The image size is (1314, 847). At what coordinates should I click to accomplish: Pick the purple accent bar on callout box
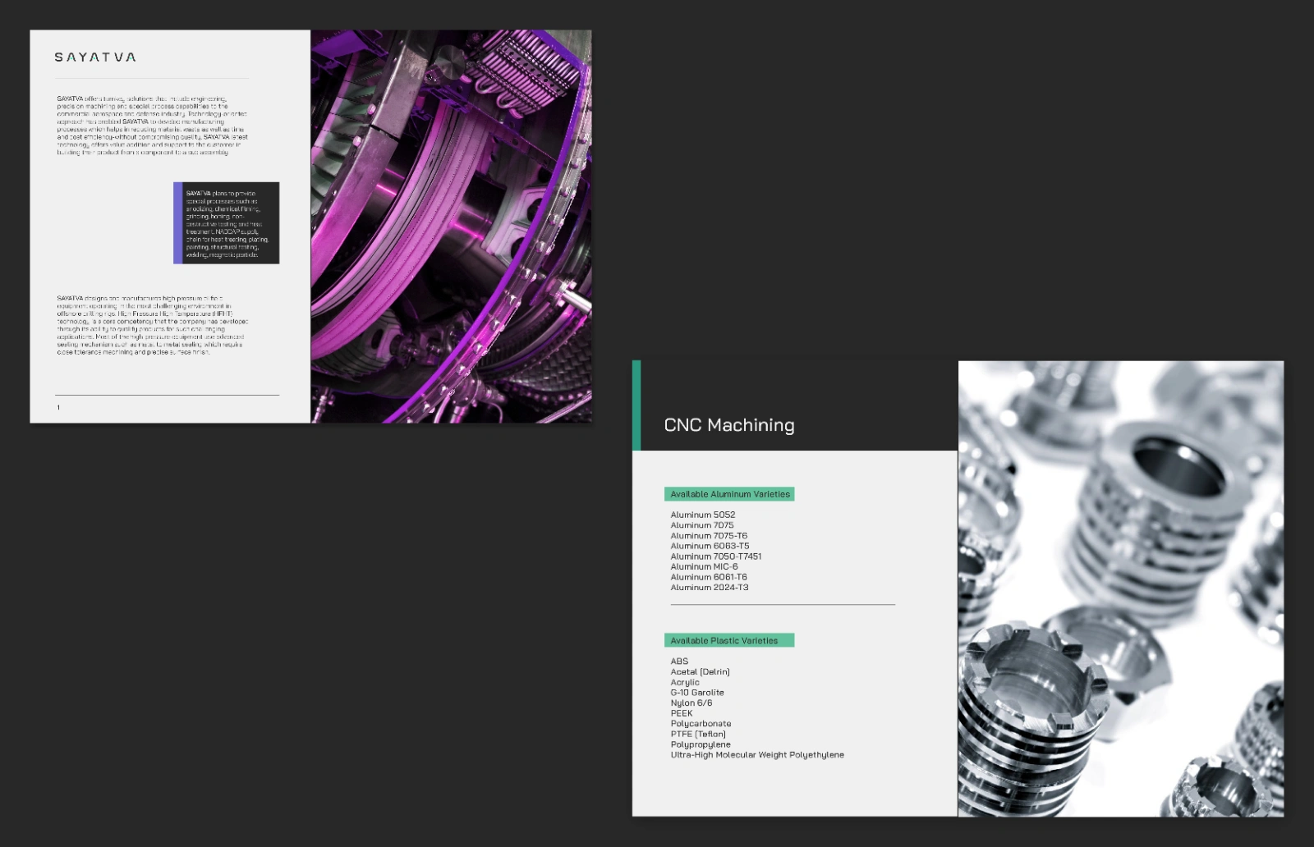[x=177, y=223]
